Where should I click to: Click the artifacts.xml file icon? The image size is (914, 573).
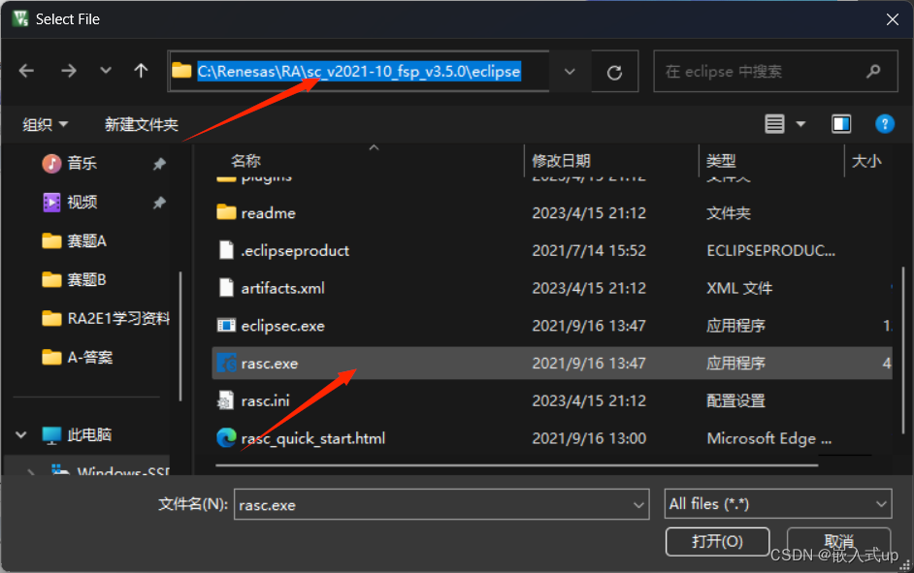tap(226, 288)
